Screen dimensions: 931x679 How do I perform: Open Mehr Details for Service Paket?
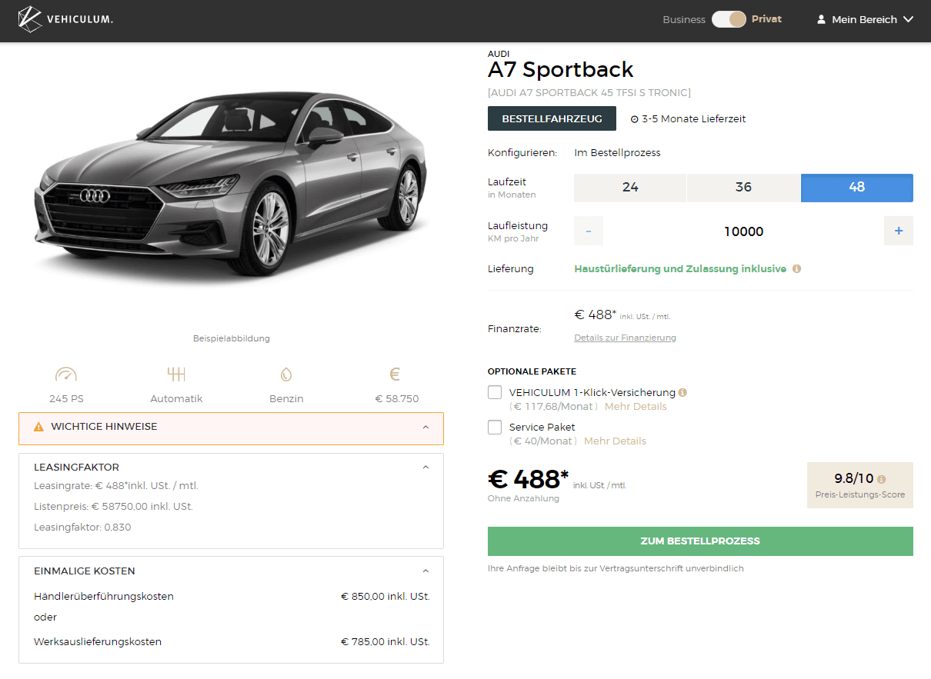(x=615, y=441)
